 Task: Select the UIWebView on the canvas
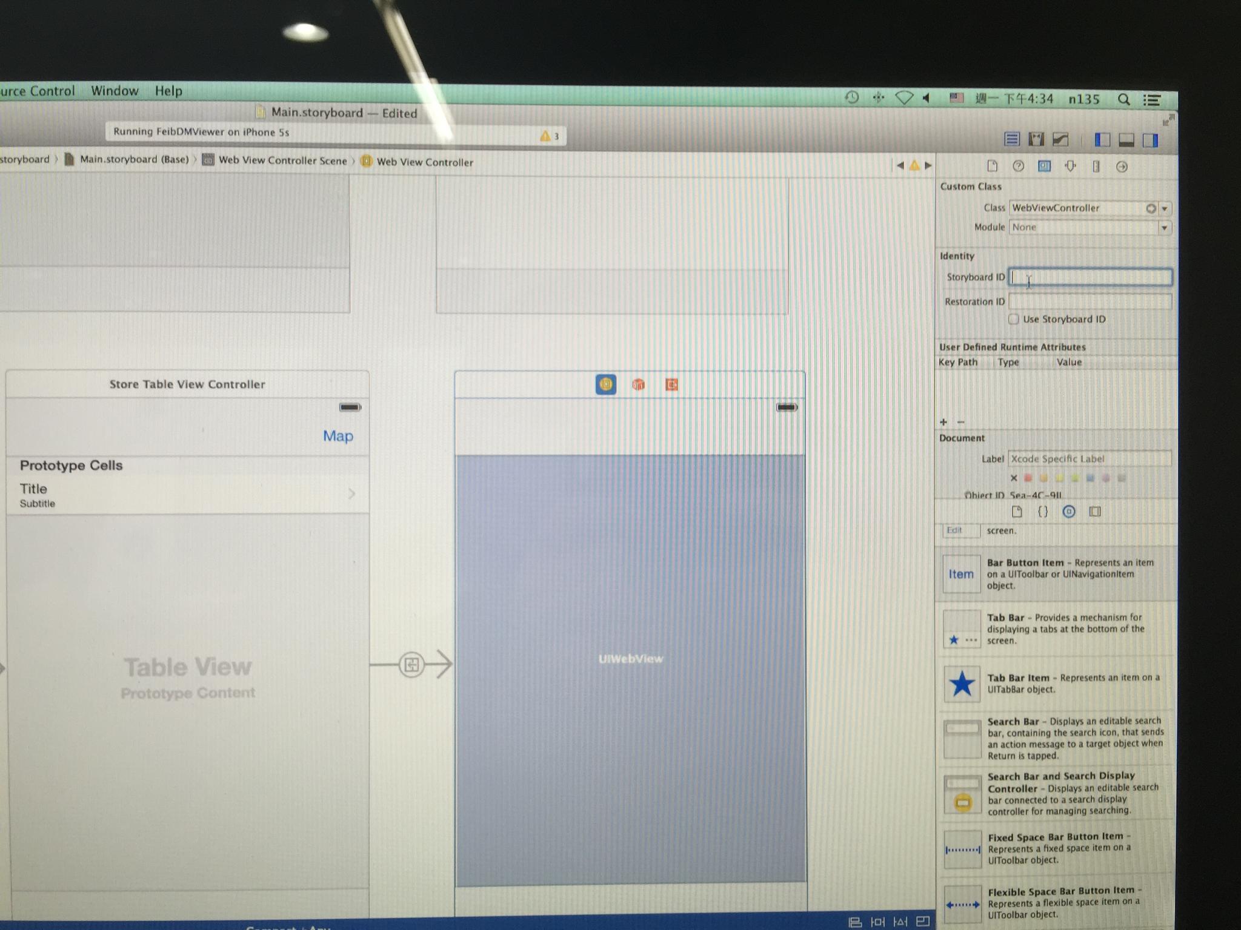(x=631, y=669)
